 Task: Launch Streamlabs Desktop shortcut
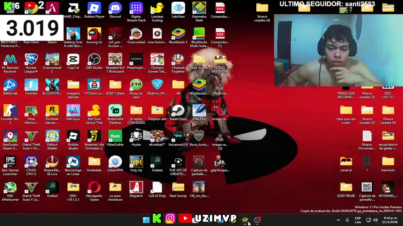(x=115, y=115)
